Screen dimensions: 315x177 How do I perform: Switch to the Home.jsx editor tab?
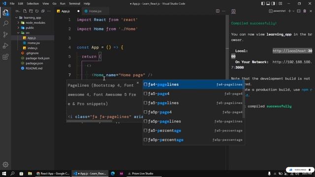(95, 11)
